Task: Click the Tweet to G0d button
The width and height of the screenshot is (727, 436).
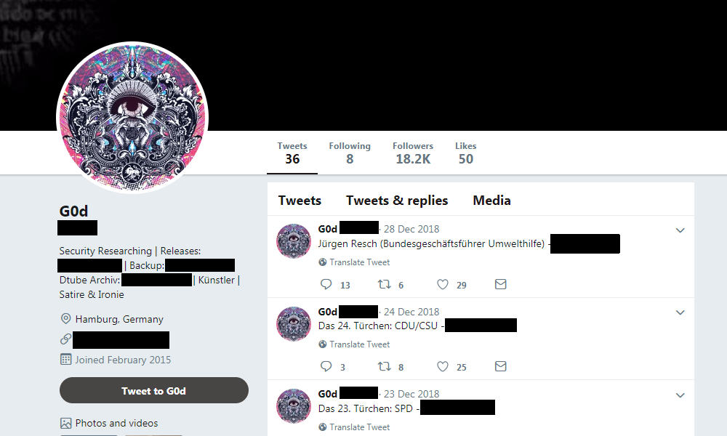Action: tap(154, 391)
